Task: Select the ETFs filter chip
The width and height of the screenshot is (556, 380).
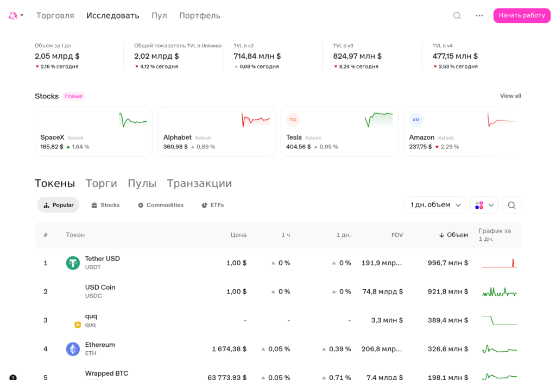Action: [213, 205]
